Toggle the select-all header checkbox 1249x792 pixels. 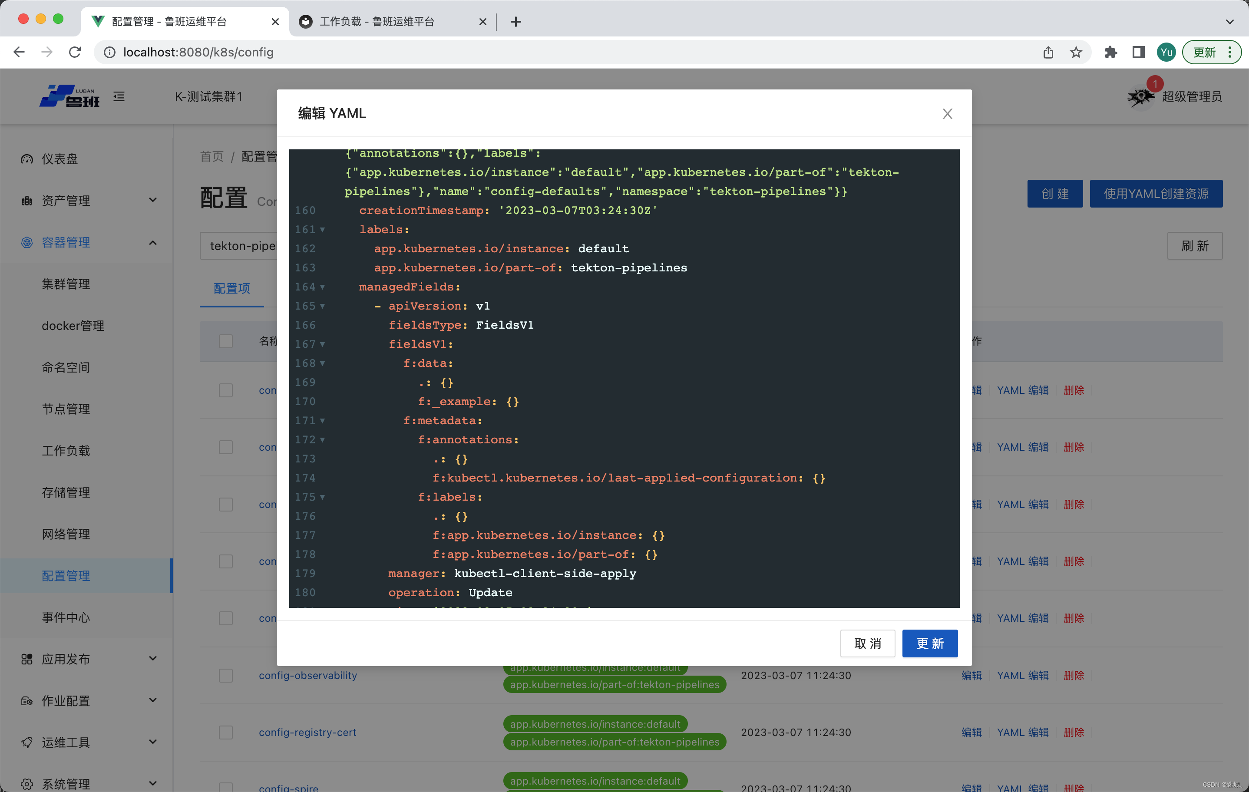226,341
